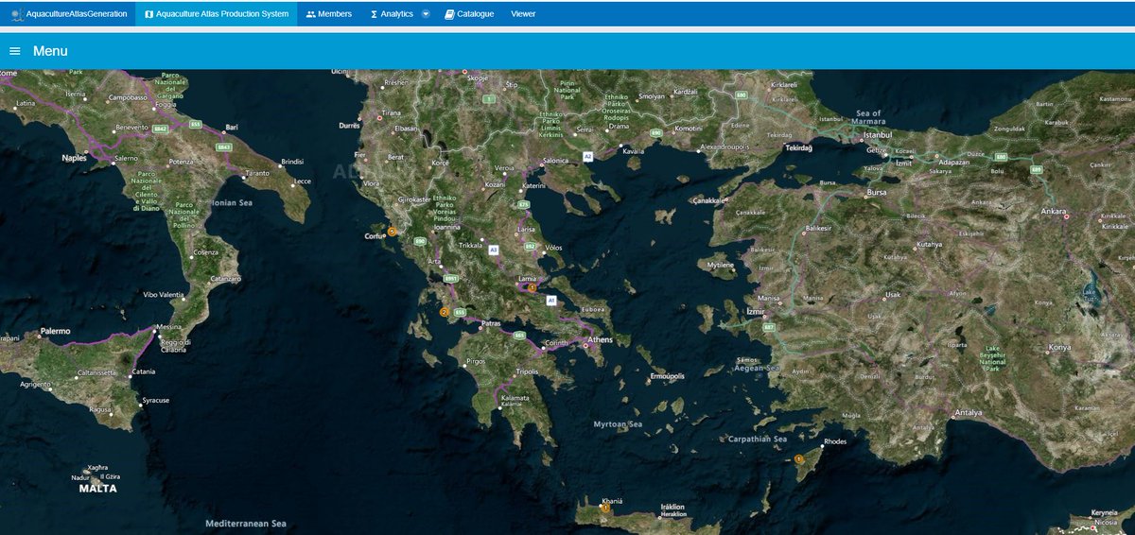
Task: Click the Athens map label
Action: tap(600, 339)
